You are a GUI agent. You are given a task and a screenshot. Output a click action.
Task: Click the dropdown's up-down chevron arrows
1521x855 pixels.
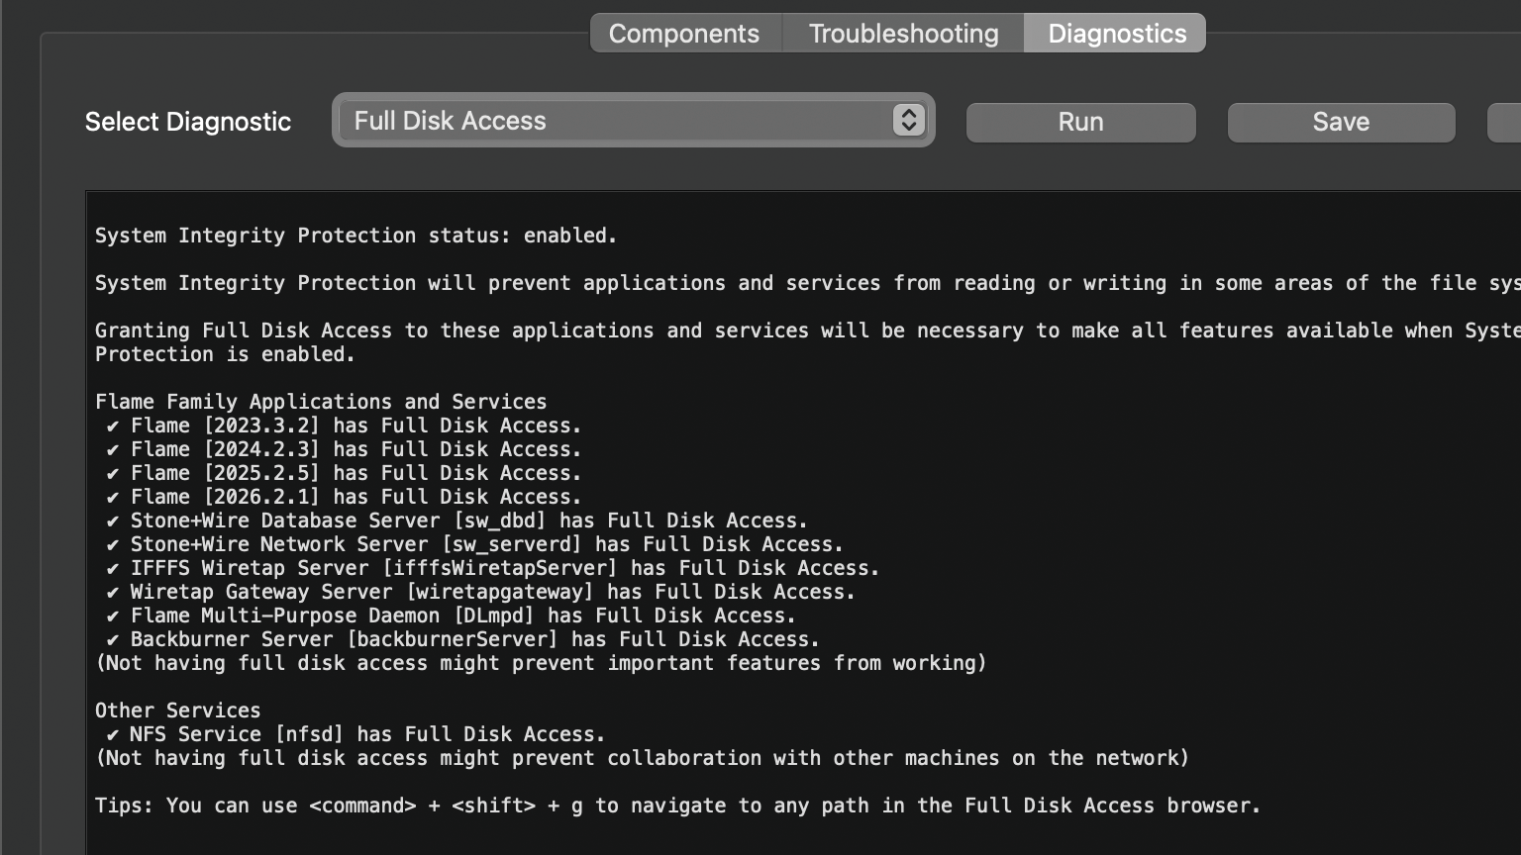(908, 121)
